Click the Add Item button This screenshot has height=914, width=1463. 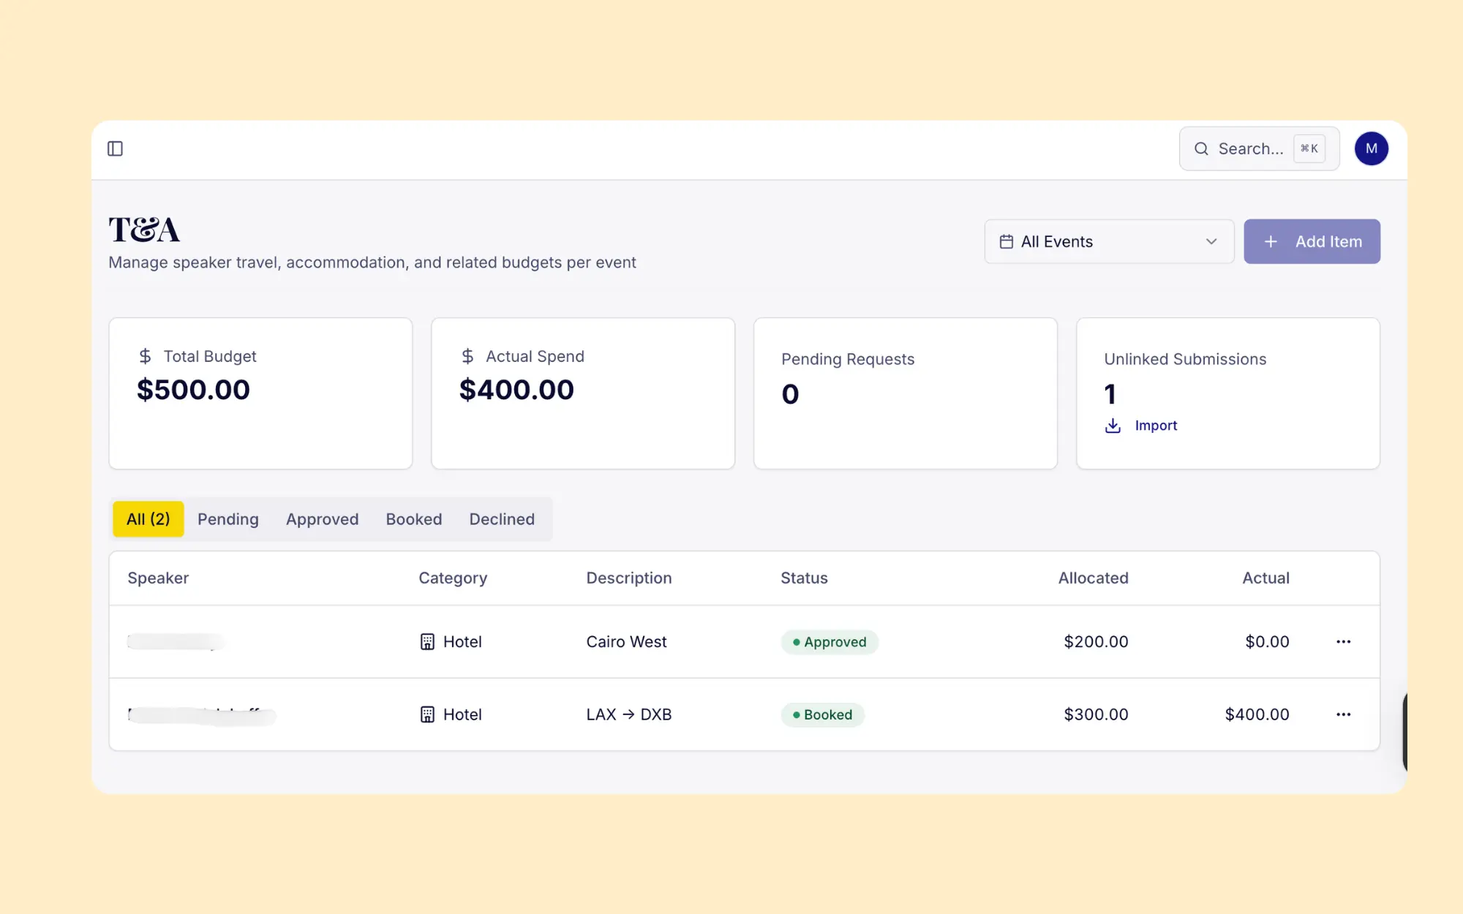(1312, 241)
